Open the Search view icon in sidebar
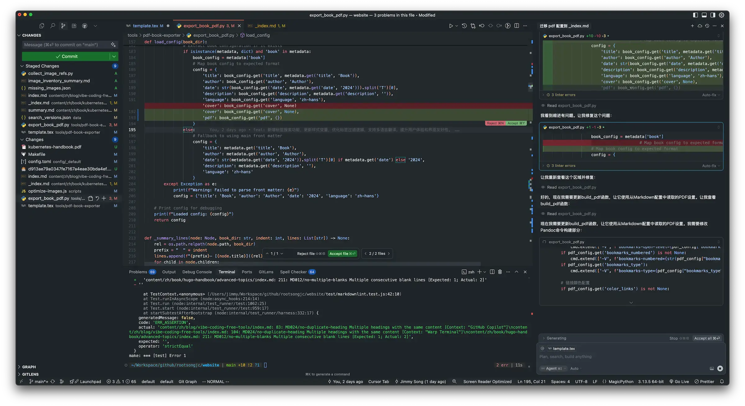The height and width of the screenshot is (406, 745). pyautogui.click(x=52, y=26)
